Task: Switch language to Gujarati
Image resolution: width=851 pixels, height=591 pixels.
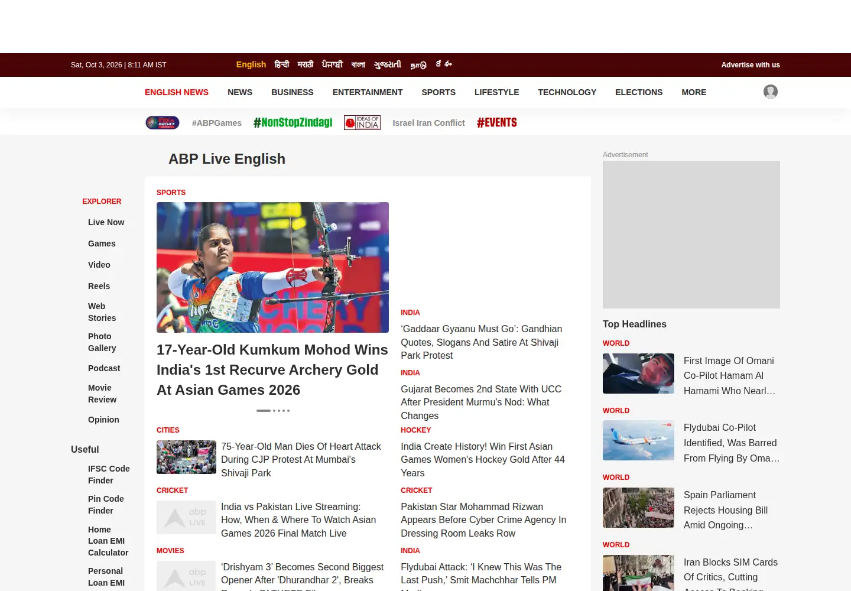Action: (388, 64)
